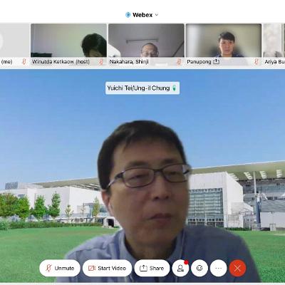Viewport: 285px width, 285px height.
Task: Click the share indicator icon beside Panupong
Action: 216,62
